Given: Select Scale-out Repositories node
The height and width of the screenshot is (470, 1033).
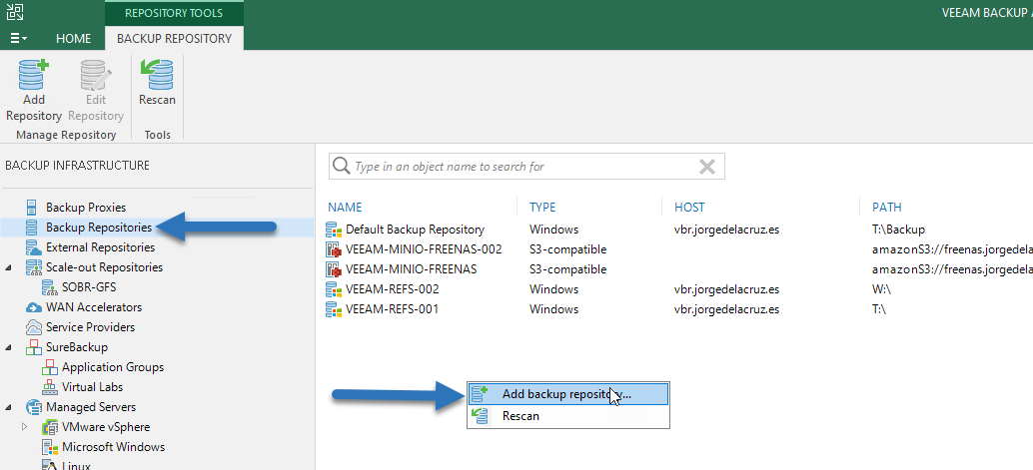Looking at the screenshot, I should coord(104,267).
